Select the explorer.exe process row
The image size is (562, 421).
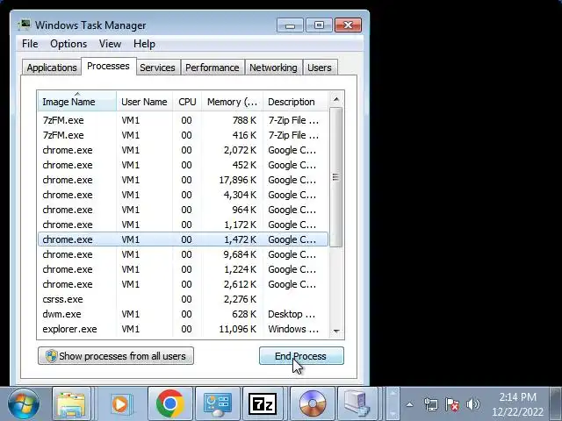point(183,329)
